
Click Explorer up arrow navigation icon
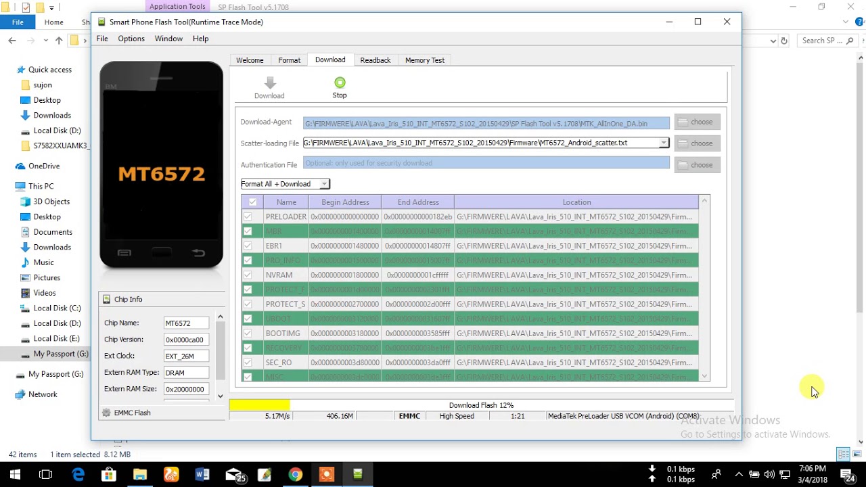[x=59, y=41]
